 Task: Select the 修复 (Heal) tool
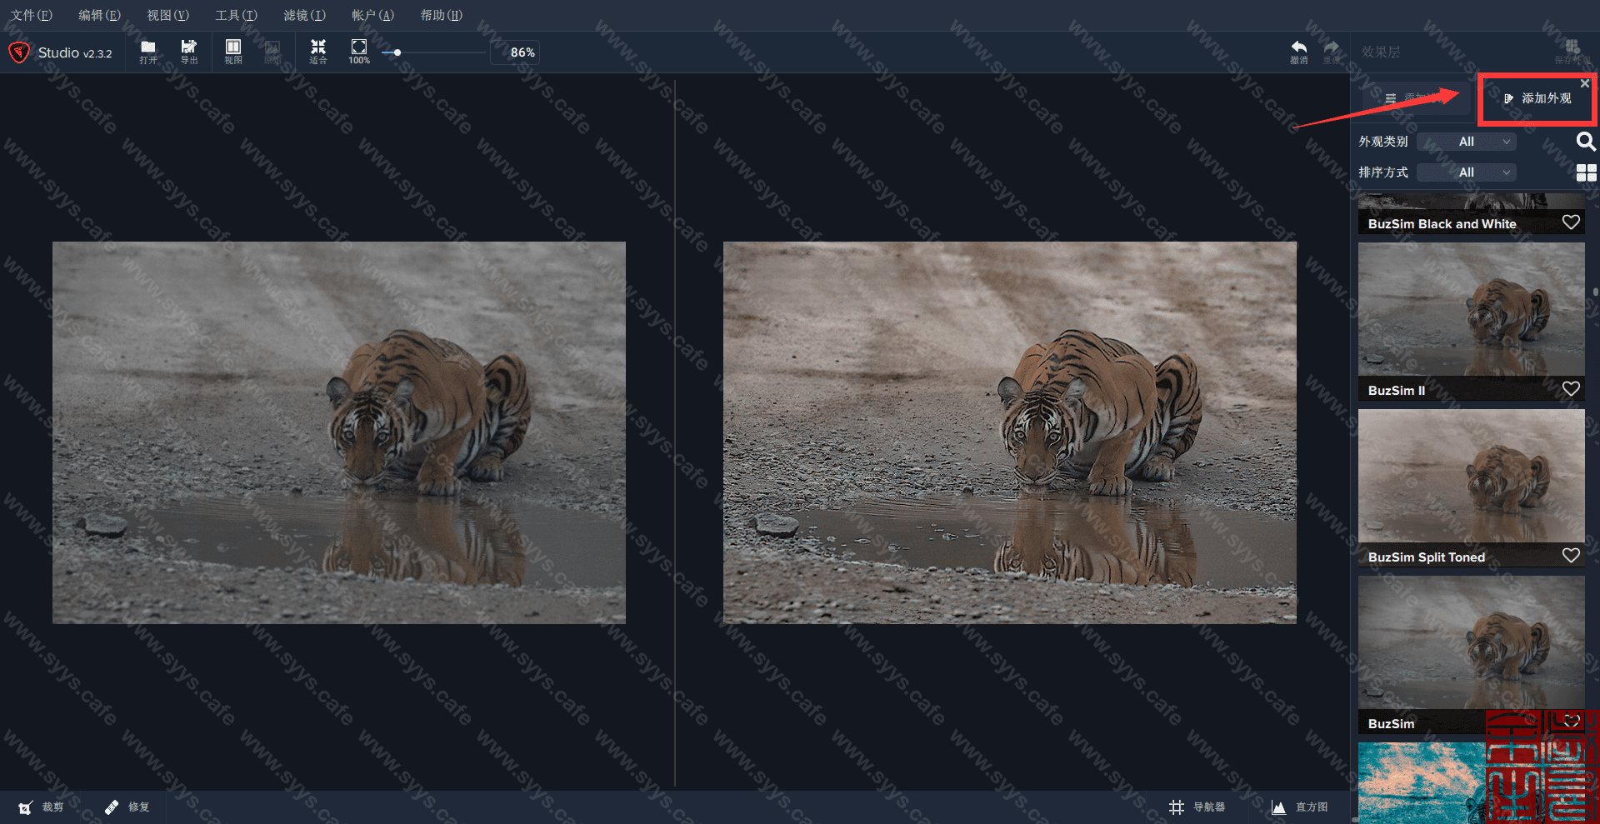pos(127,807)
